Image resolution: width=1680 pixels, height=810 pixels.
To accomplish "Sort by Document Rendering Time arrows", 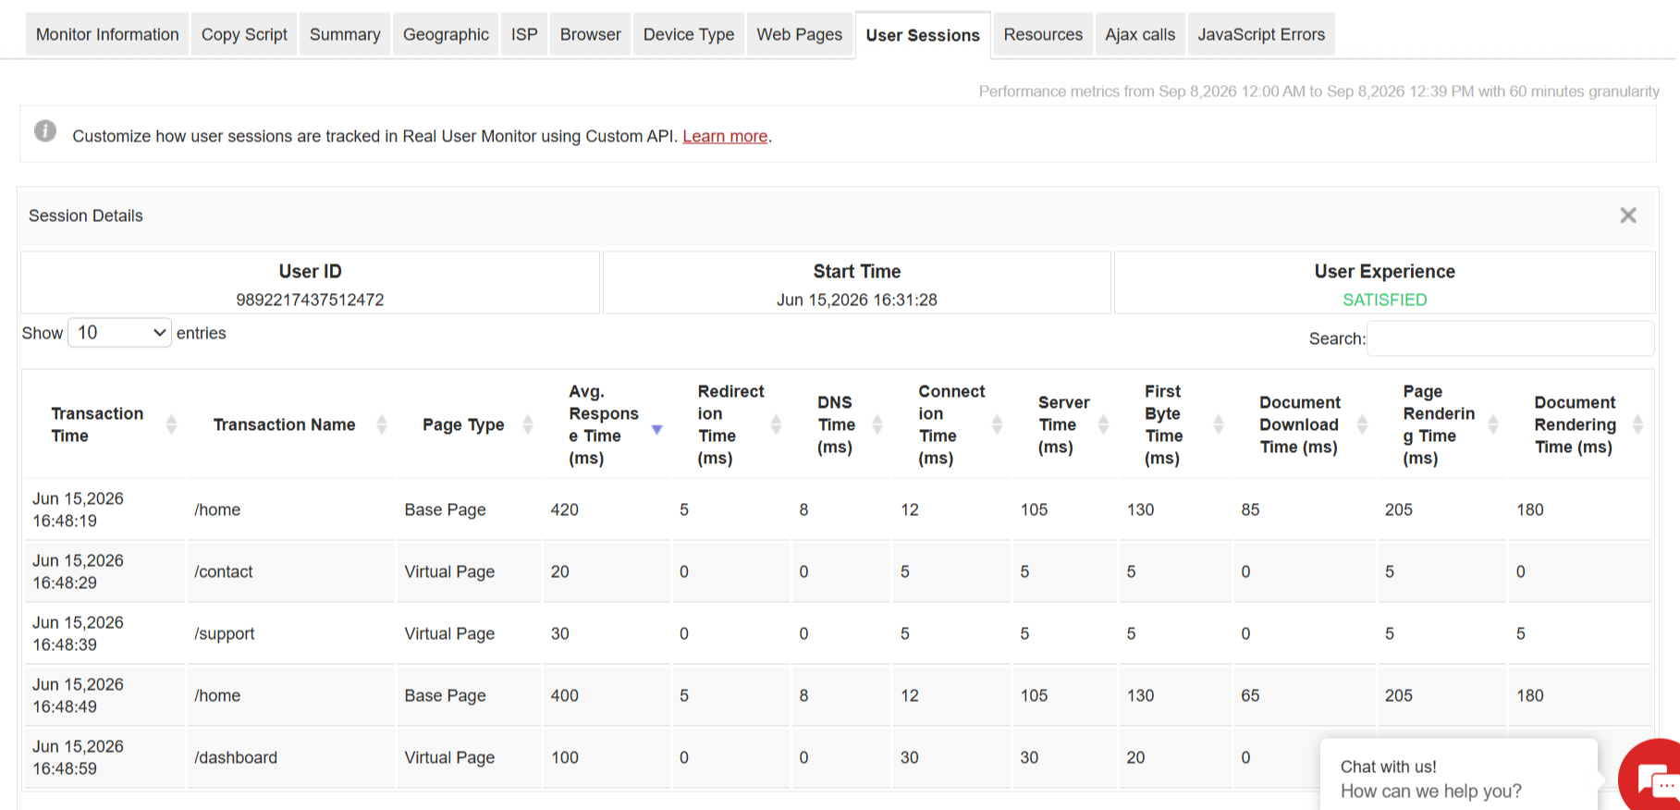I will tap(1637, 424).
